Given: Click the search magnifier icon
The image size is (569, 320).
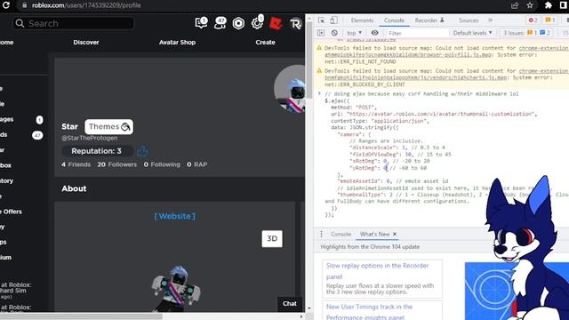Looking at the screenshot, I should 20,24.
